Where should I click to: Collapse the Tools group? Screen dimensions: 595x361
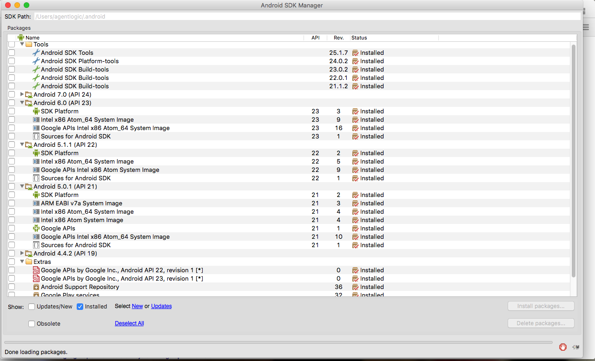coord(22,45)
